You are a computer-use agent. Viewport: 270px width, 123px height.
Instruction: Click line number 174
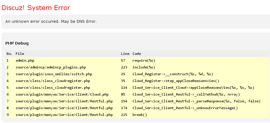coord(124,108)
